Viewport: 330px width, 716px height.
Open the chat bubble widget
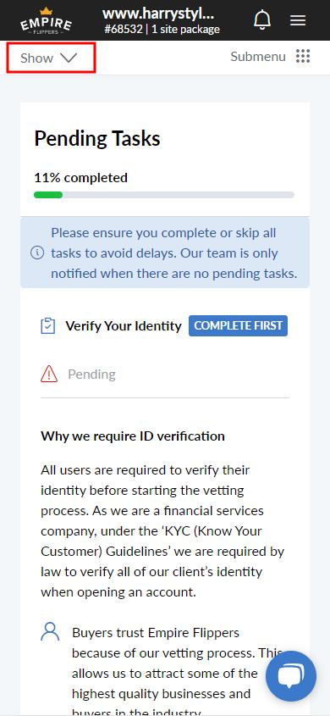click(x=291, y=676)
